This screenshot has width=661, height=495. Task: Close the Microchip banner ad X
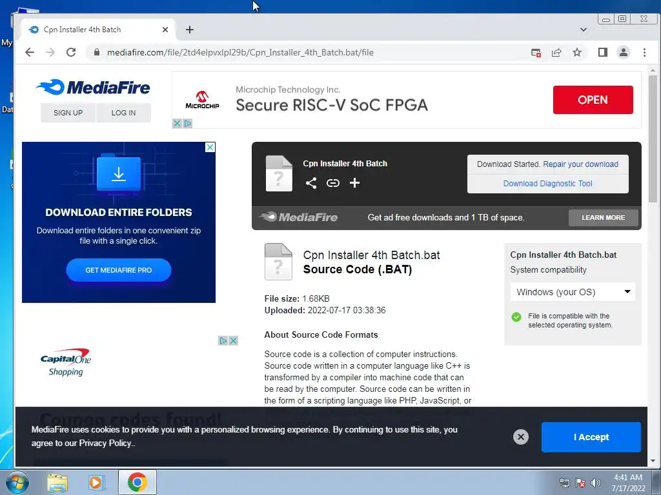[177, 123]
